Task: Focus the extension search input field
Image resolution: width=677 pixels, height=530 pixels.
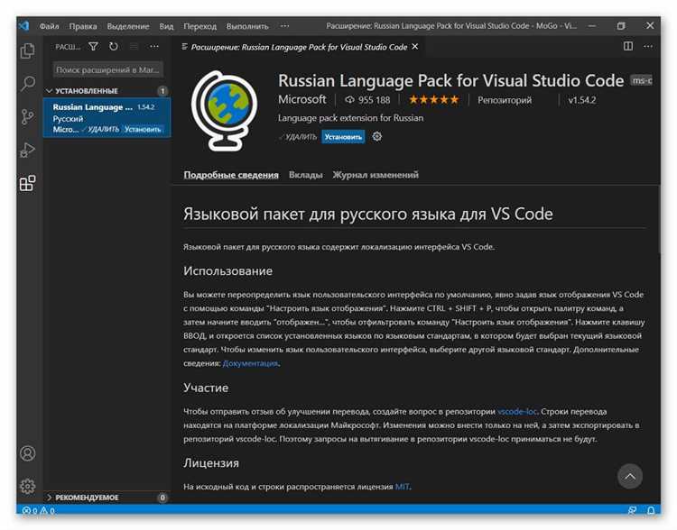Action: pyautogui.click(x=108, y=70)
